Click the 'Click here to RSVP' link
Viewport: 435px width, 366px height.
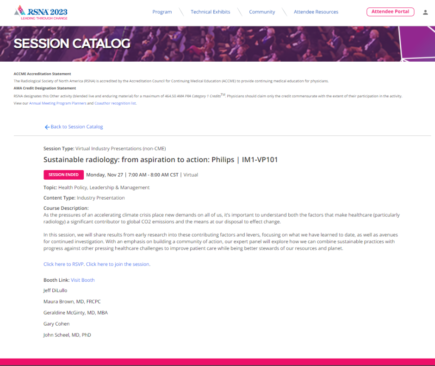64,264
